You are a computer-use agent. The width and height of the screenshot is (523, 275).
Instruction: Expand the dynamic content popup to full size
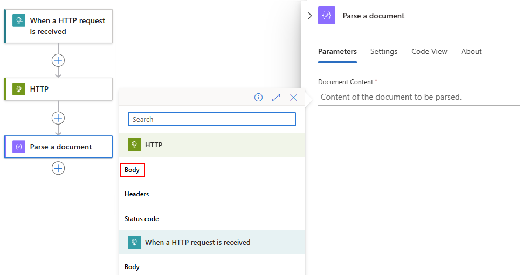276,98
